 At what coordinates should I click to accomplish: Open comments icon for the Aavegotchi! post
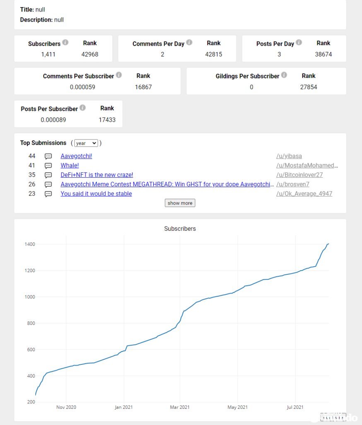48,156
